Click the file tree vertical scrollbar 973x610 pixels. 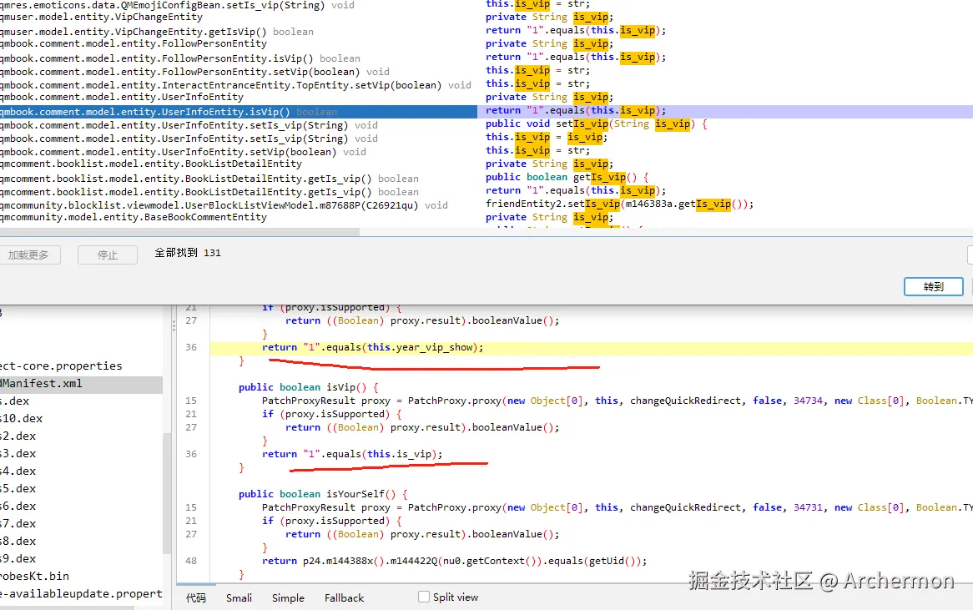[166, 493]
